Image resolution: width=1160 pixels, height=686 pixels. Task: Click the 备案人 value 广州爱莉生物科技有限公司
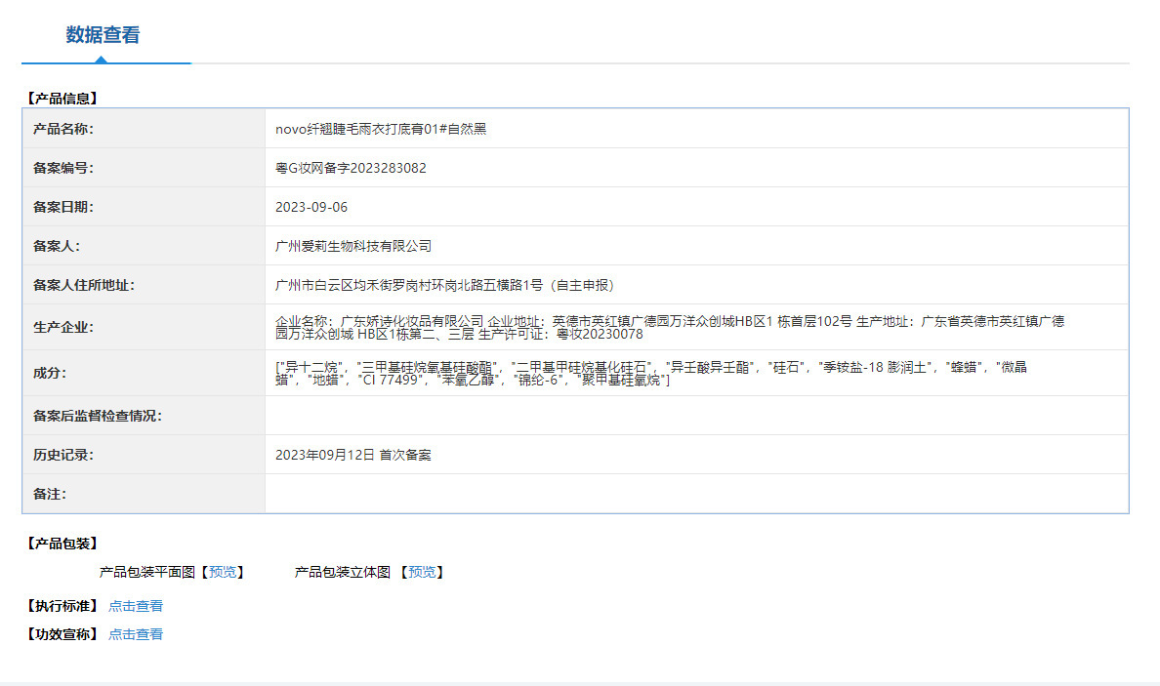pyautogui.click(x=352, y=246)
